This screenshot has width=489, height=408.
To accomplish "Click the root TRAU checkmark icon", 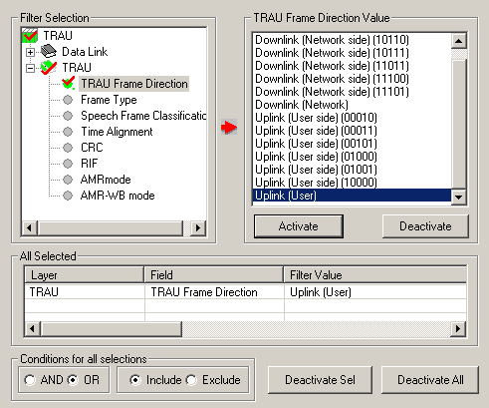I will [x=30, y=36].
